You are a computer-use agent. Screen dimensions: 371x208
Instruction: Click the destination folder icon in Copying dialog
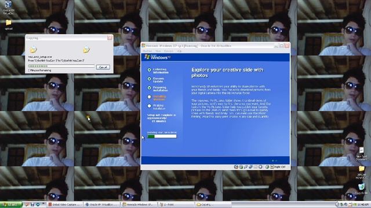[86, 49]
